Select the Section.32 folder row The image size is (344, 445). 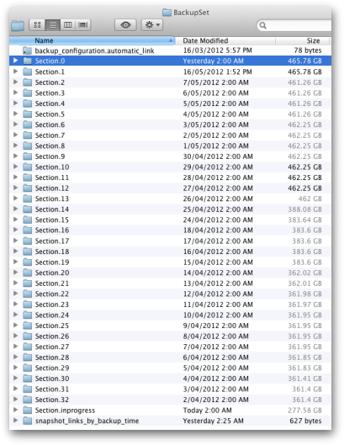(170, 400)
